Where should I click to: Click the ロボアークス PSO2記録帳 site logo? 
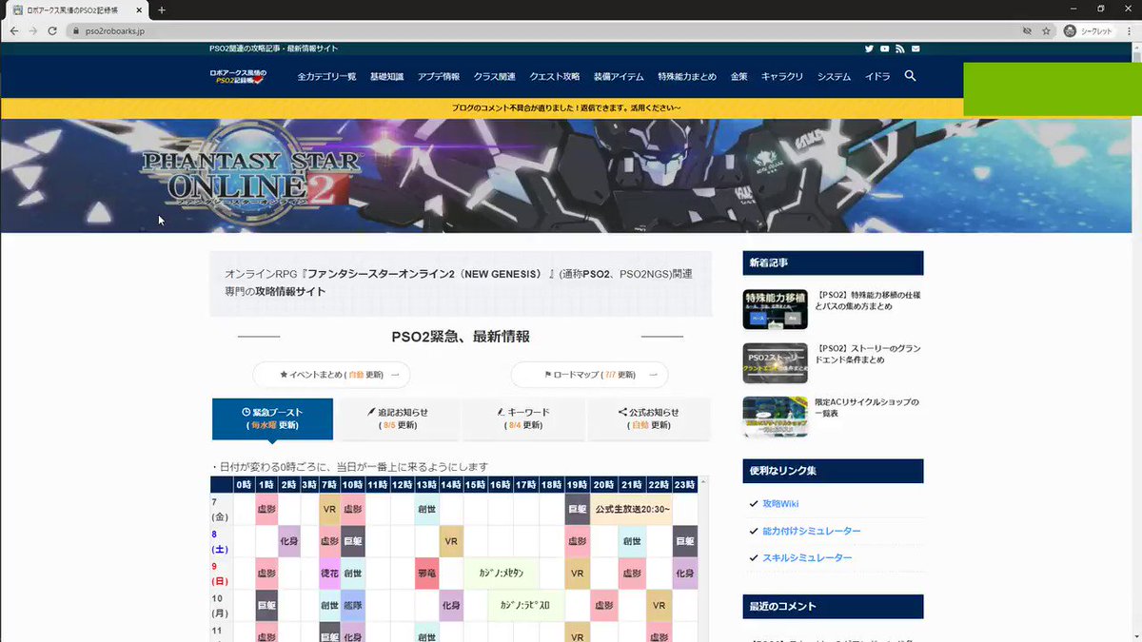pos(238,76)
